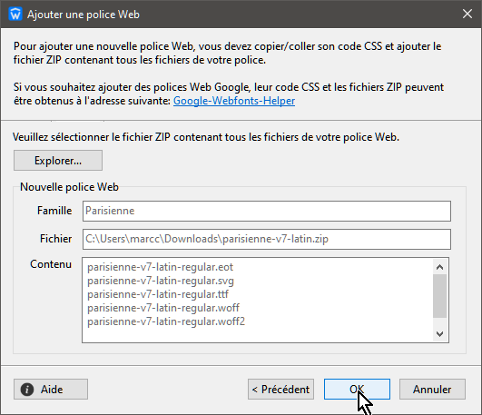Click into the Famille field
482x415 pixels.
click(x=267, y=211)
